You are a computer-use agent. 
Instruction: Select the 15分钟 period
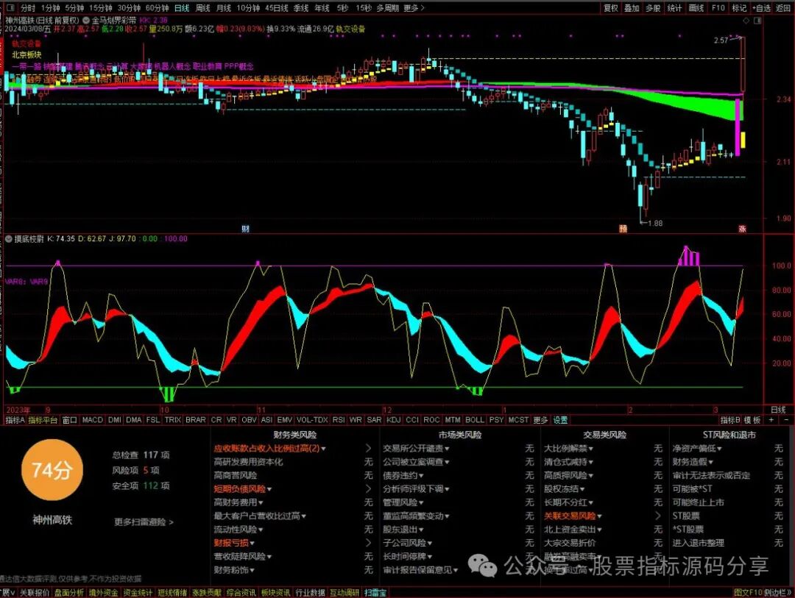point(101,7)
